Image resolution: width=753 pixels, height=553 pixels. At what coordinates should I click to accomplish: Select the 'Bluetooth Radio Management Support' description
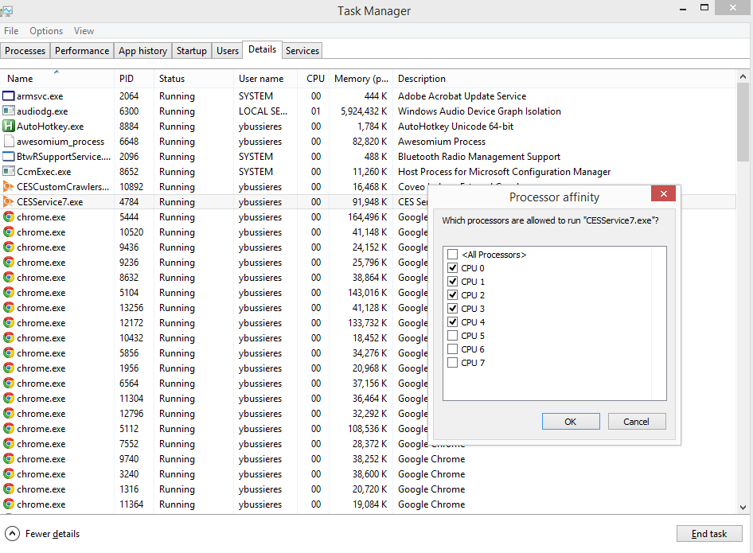click(x=479, y=157)
